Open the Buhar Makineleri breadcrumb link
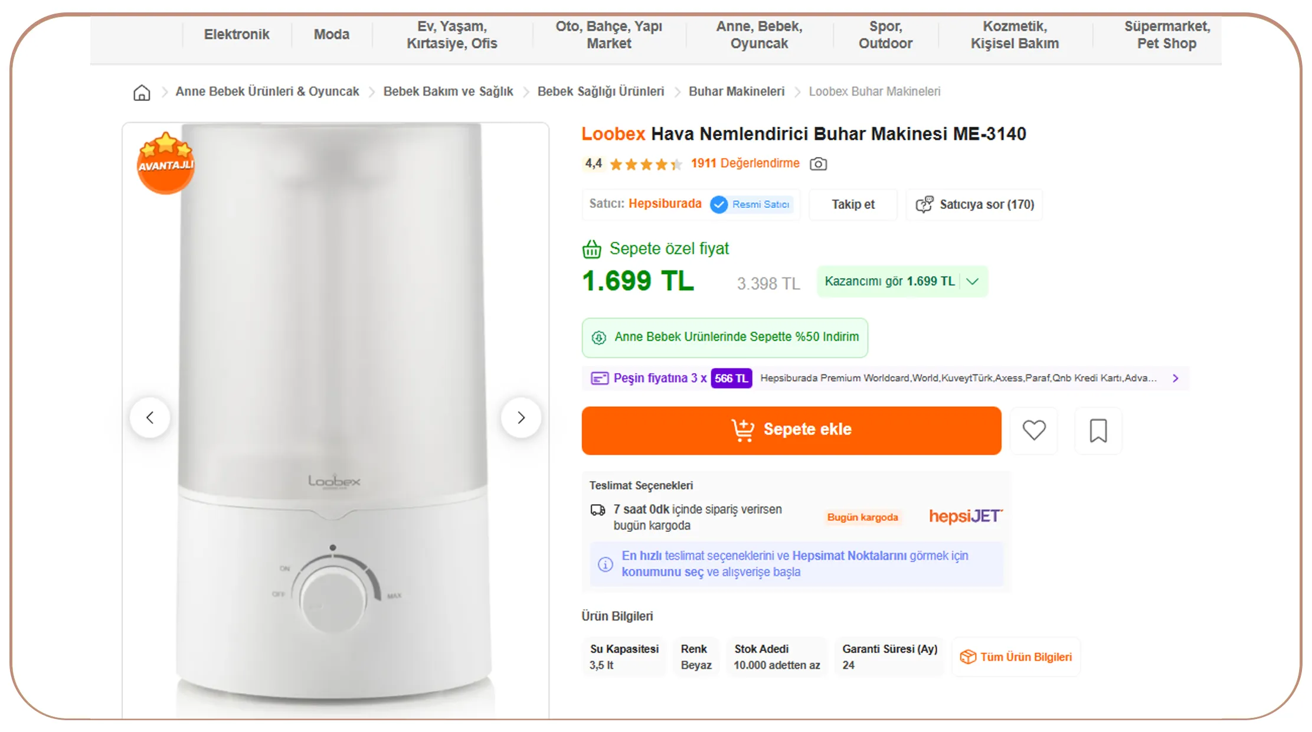The width and height of the screenshot is (1312, 732). [x=737, y=91]
